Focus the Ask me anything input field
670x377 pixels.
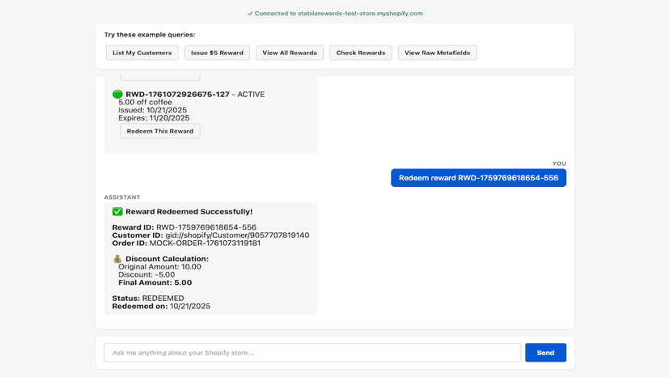(312, 353)
